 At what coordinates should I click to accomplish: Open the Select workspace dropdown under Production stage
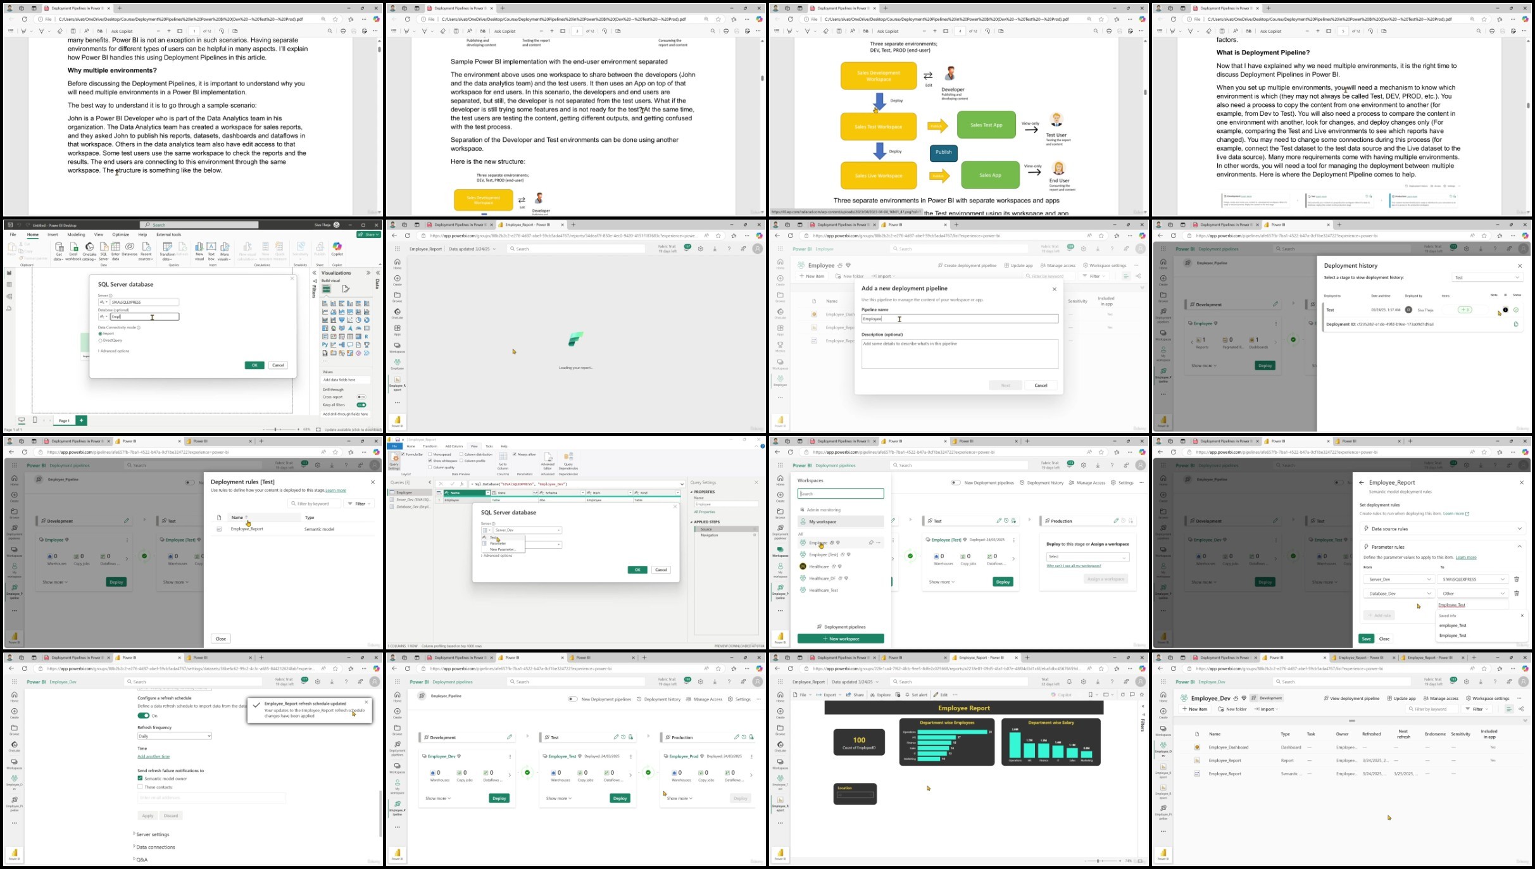click(x=1087, y=557)
